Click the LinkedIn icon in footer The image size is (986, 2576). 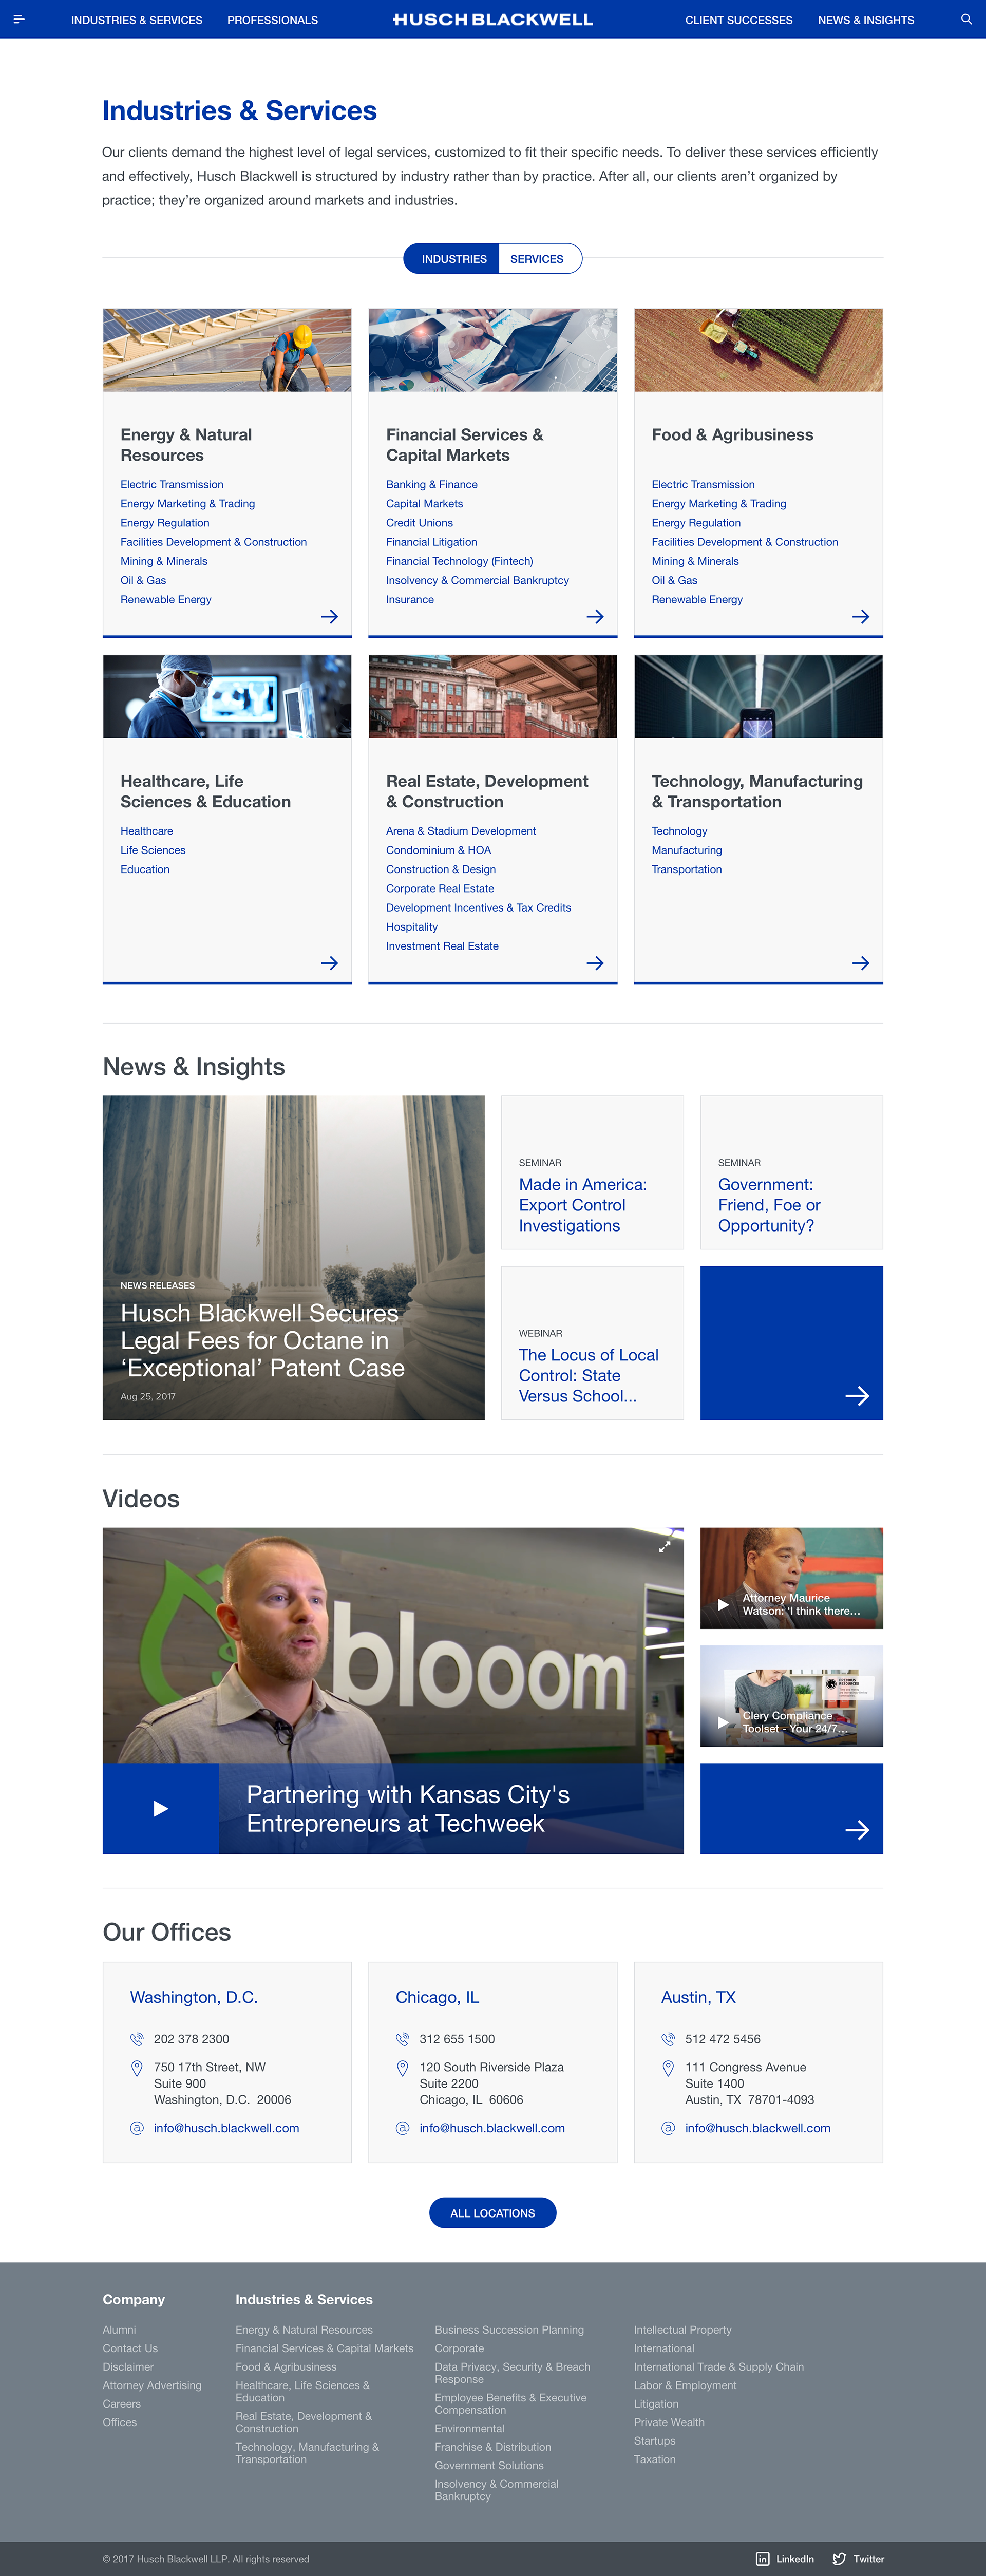coord(763,2559)
